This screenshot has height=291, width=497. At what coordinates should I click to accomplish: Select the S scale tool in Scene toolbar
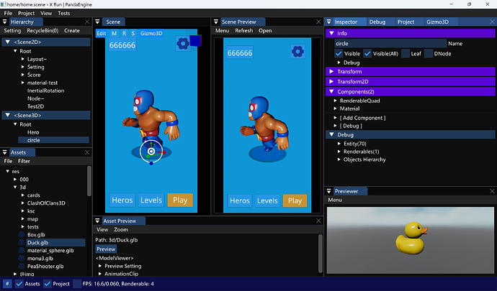click(133, 33)
